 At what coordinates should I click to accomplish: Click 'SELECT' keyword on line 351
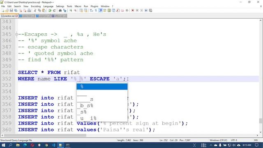click(x=28, y=72)
